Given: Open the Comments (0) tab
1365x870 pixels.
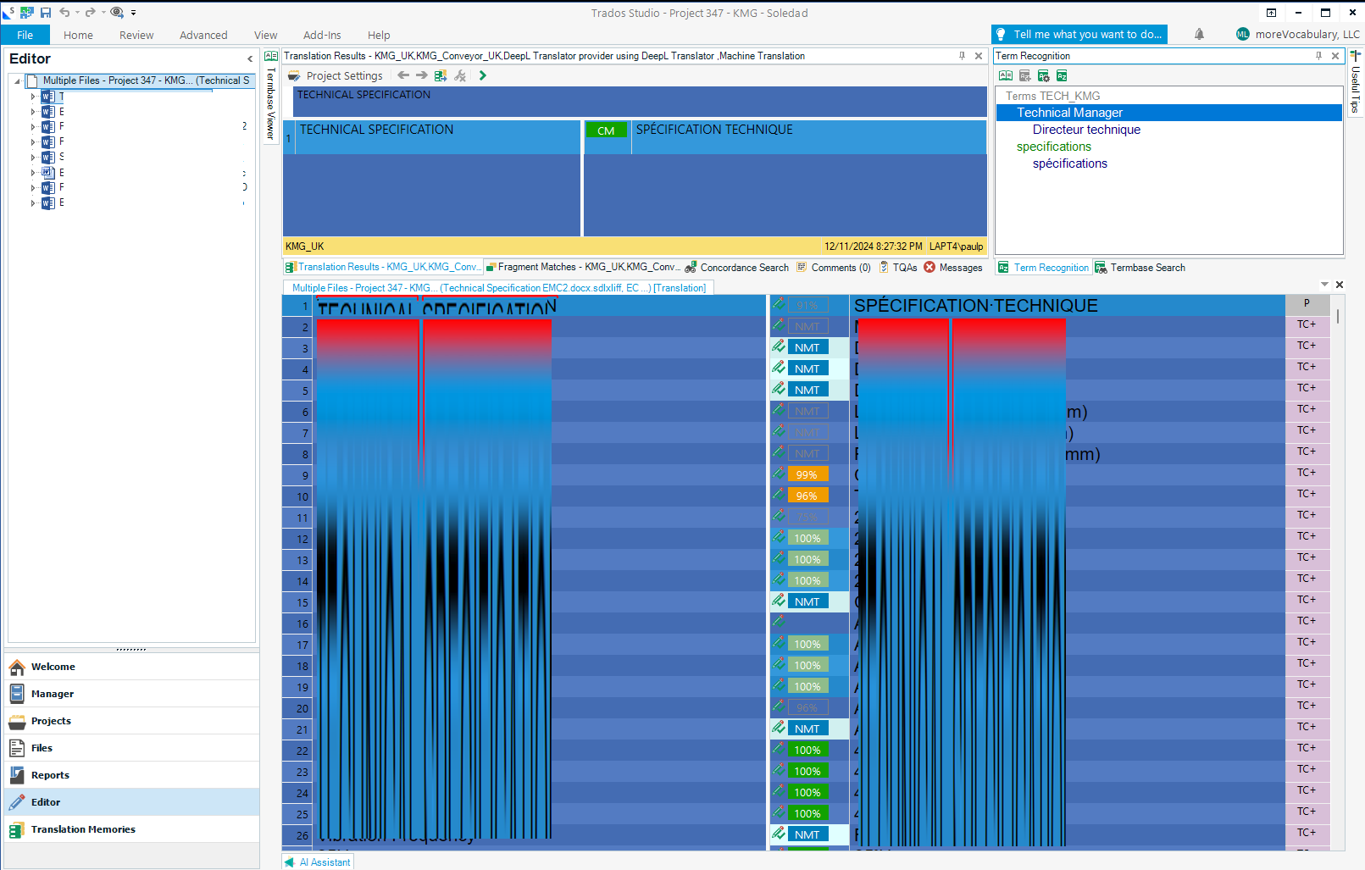Looking at the screenshot, I should [834, 268].
